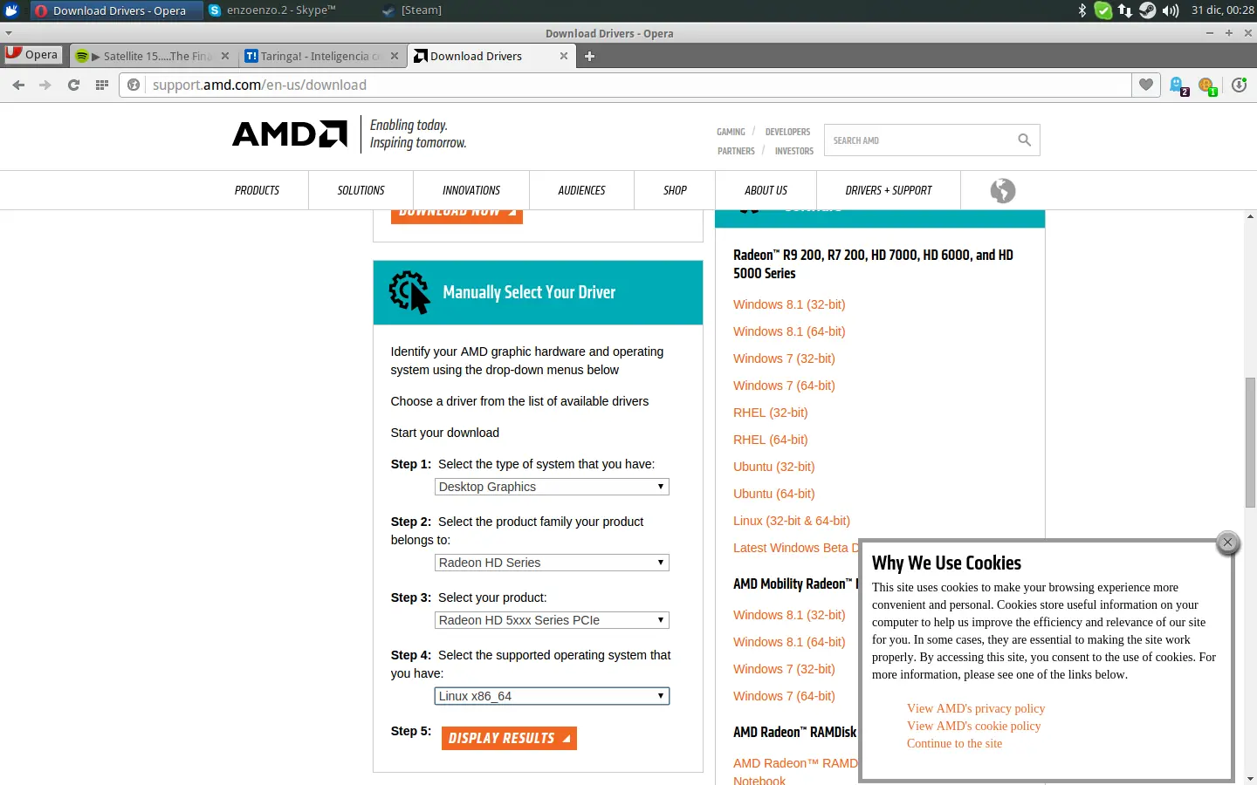Dismiss the cookie notice with the X button

click(x=1227, y=543)
